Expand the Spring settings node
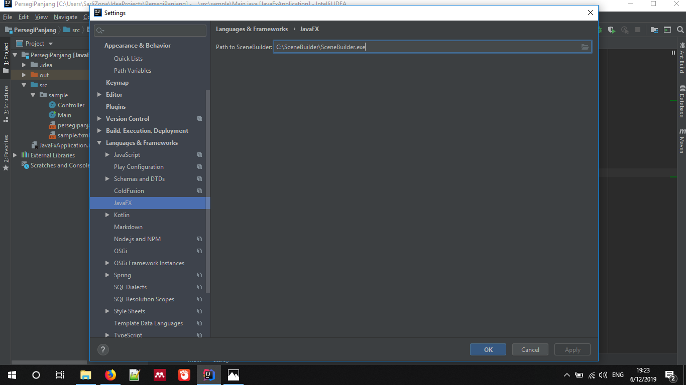The image size is (686, 385). click(107, 275)
